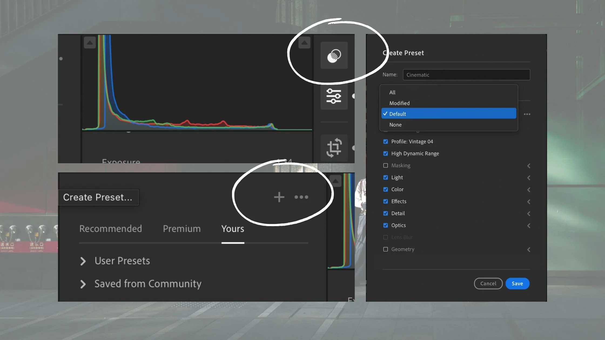Click the Save button
This screenshot has height=340, width=605.
(x=517, y=283)
